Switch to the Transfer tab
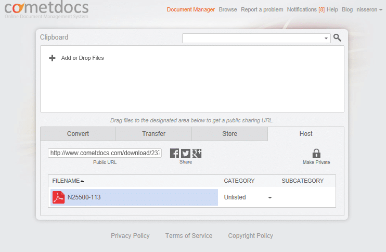The height and width of the screenshot is (252, 386). coord(153,134)
